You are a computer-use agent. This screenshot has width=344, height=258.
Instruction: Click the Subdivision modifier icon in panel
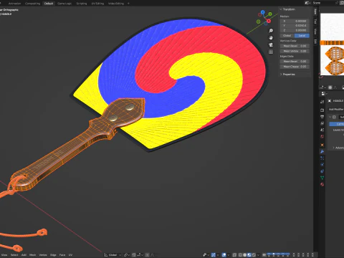[334, 117]
